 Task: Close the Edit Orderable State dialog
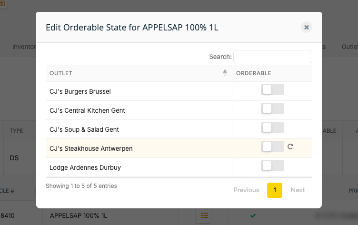point(307,28)
